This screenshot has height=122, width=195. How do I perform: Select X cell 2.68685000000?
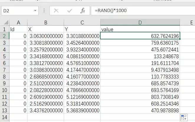45,77
